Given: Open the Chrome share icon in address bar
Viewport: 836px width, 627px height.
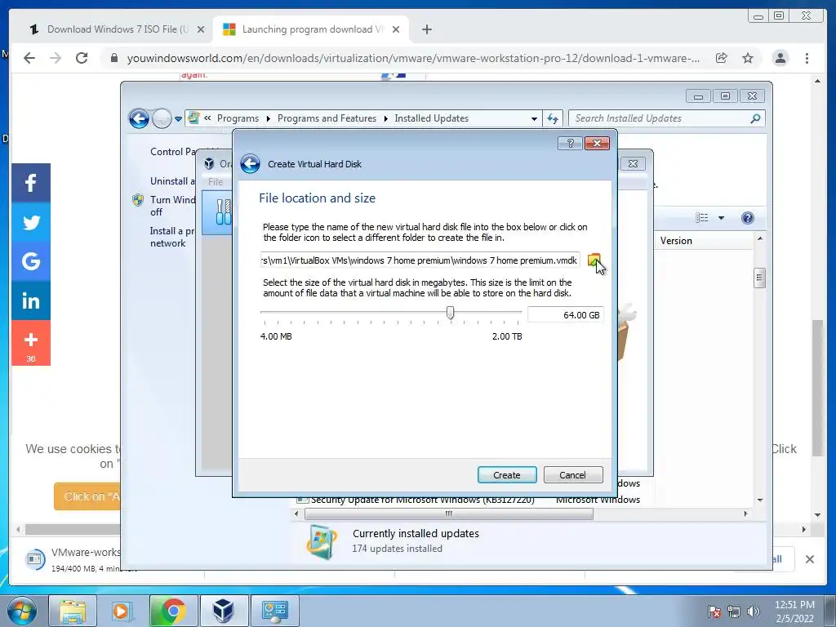Looking at the screenshot, I should click(x=721, y=58).
